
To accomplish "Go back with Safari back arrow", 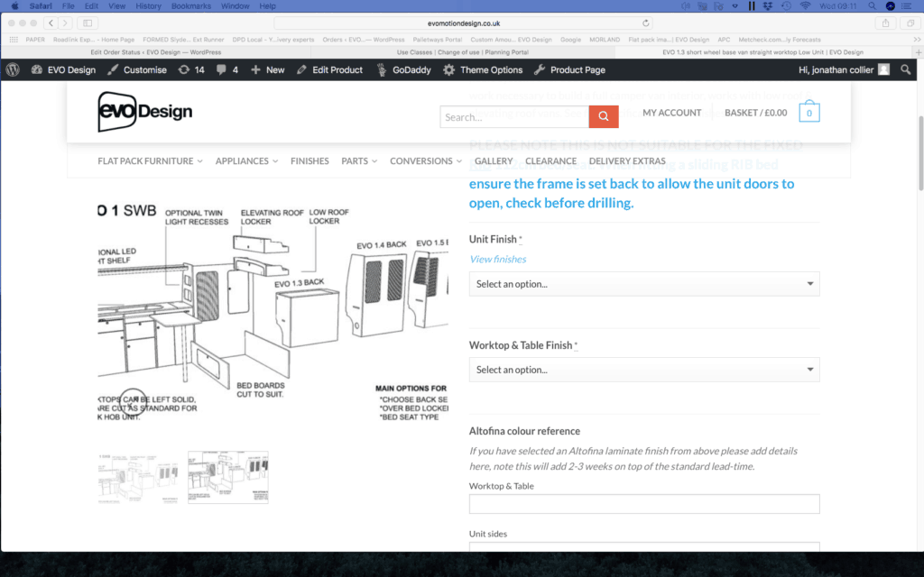I will [x=51, y=23].
